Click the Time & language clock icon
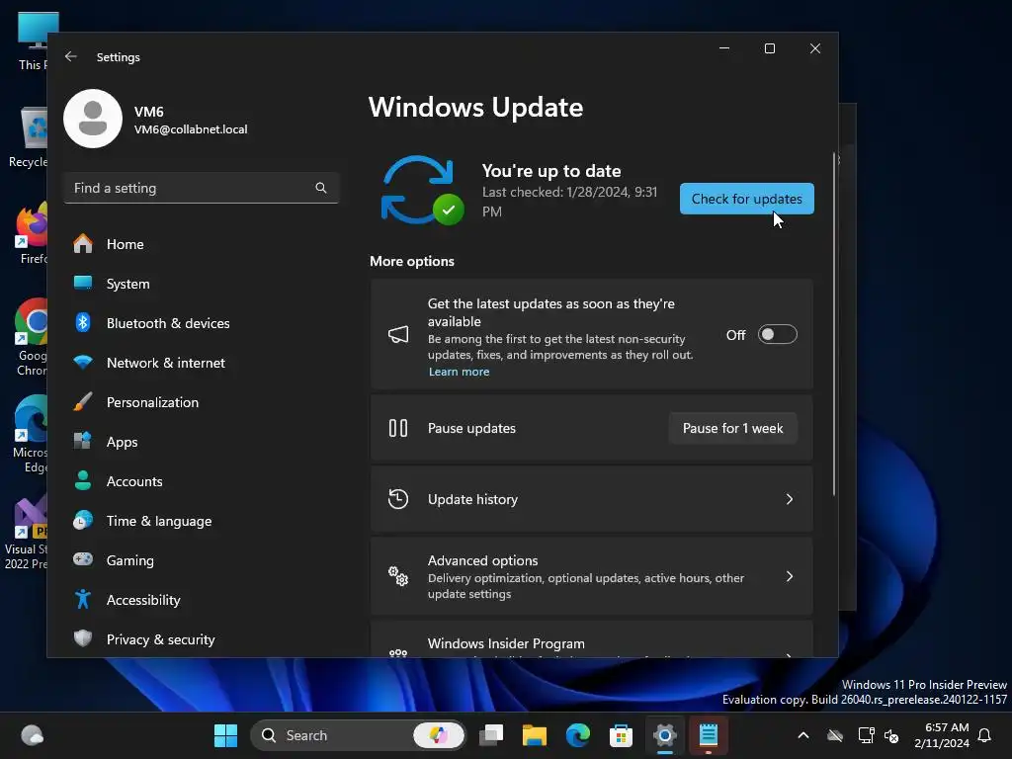Image resolution: width=1012 pixels, height=759 pixels. tap(83, 520)
